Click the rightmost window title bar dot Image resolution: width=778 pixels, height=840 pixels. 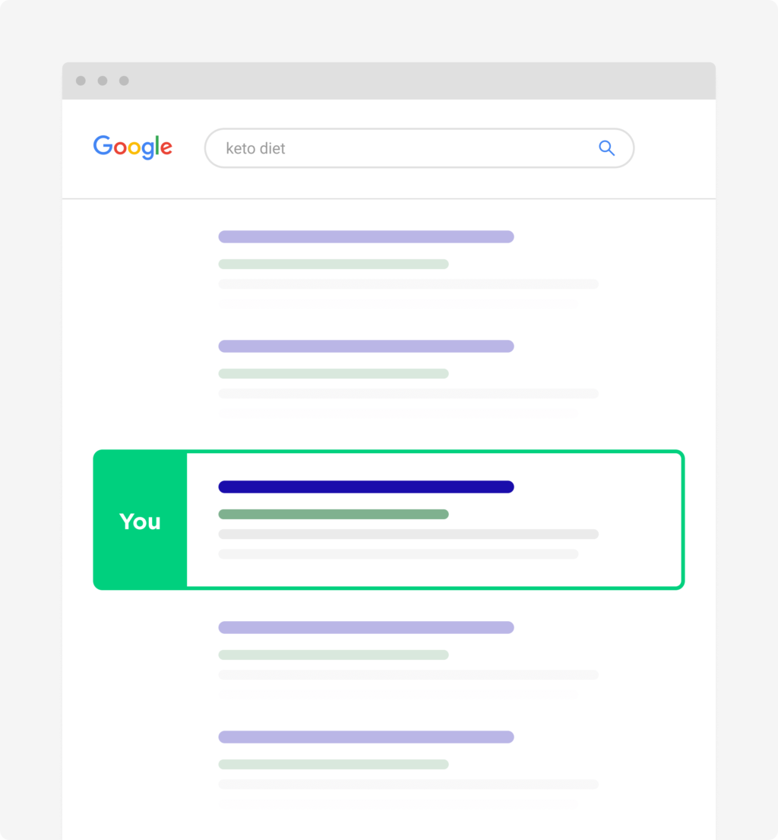tap(124, 81)
